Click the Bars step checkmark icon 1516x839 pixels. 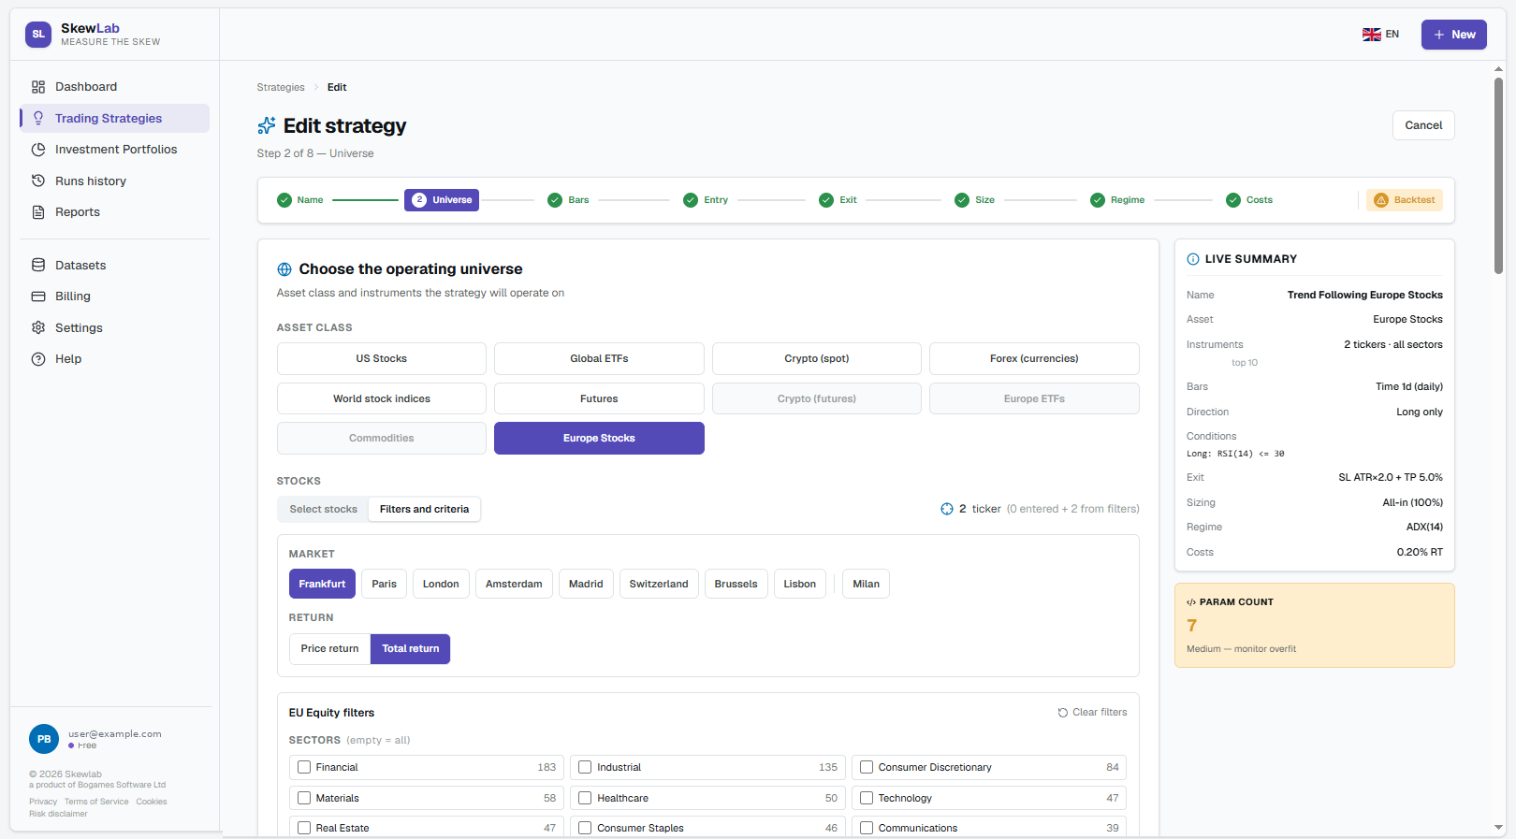555,200
